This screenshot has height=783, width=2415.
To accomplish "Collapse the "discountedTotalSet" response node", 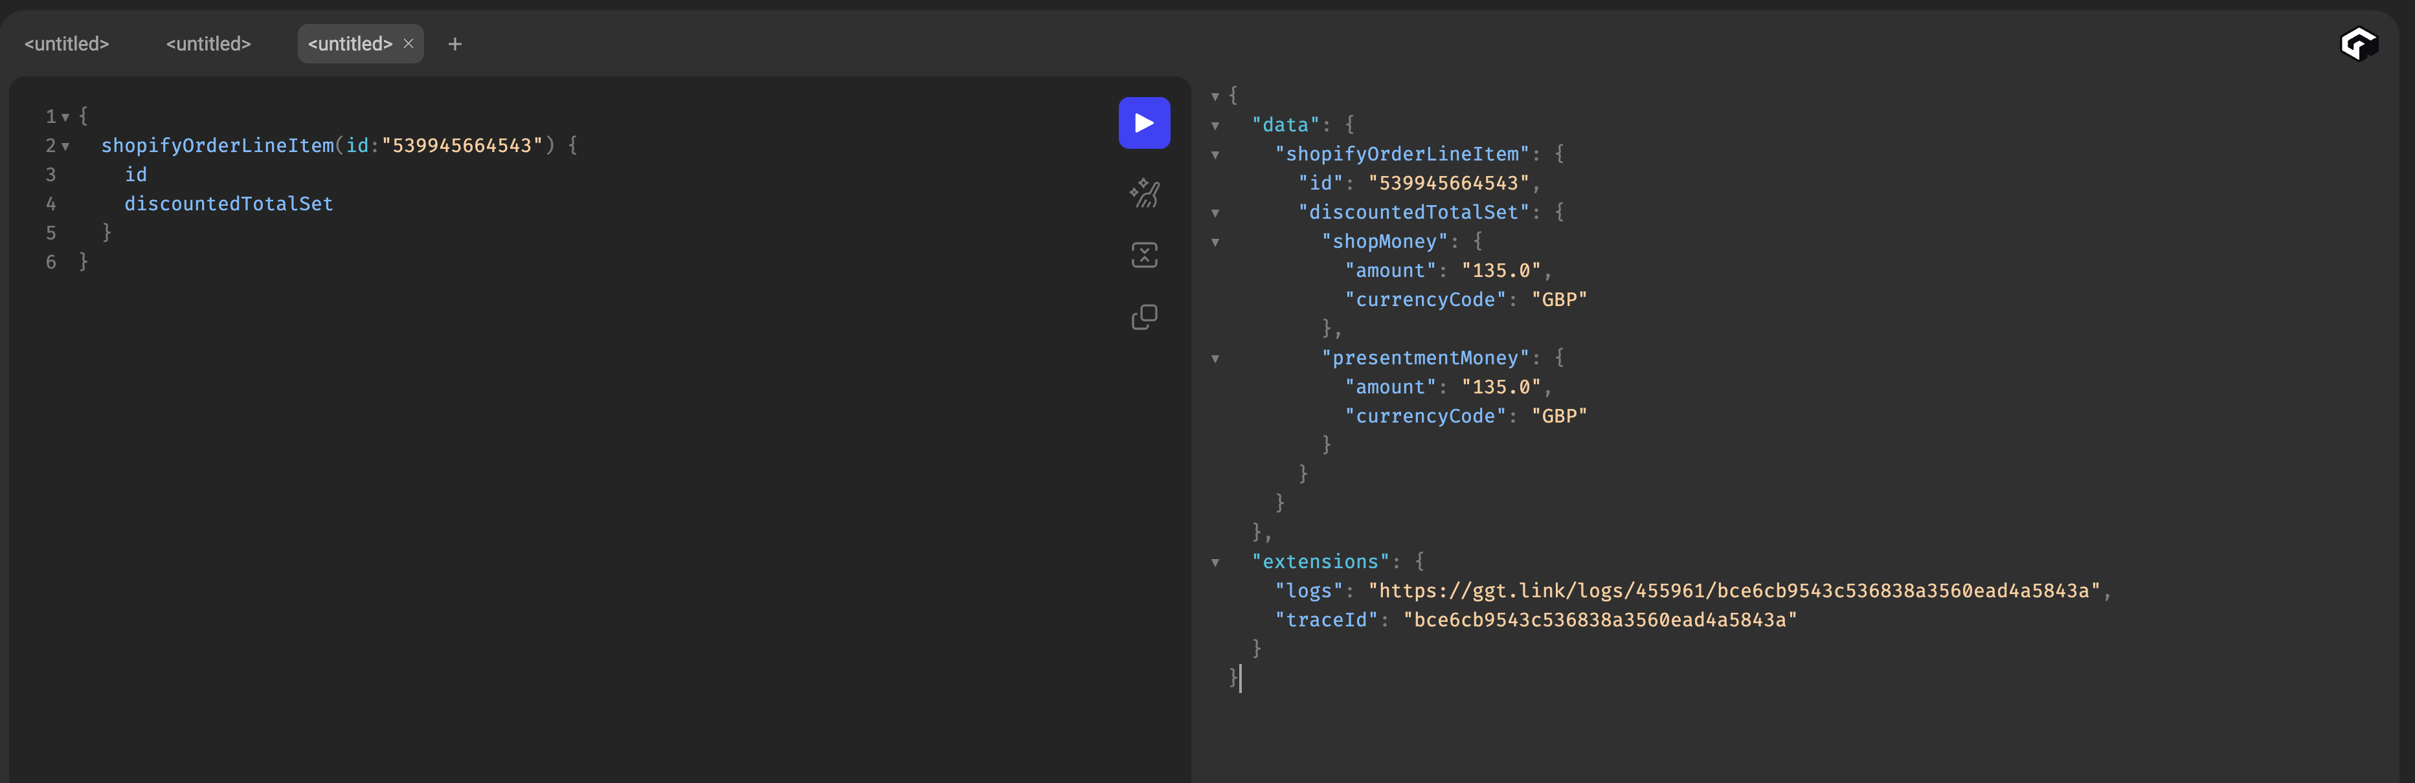I will pyautogui.click(x=1215, y=214).
